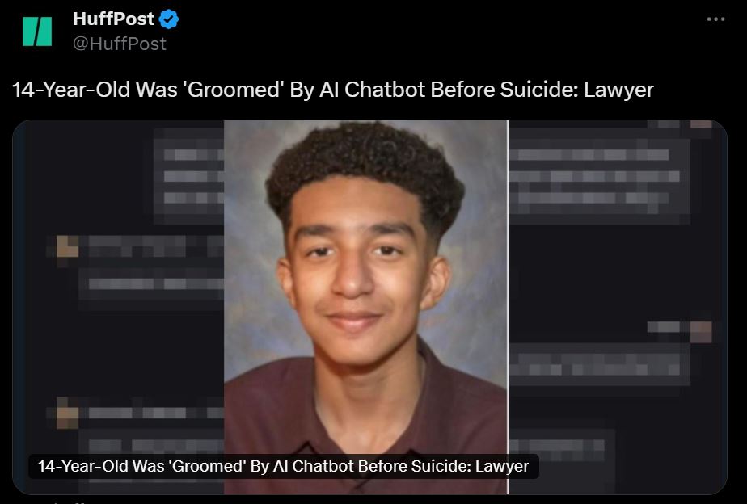Click blurred avatar in the right chat area

[701, 331]
